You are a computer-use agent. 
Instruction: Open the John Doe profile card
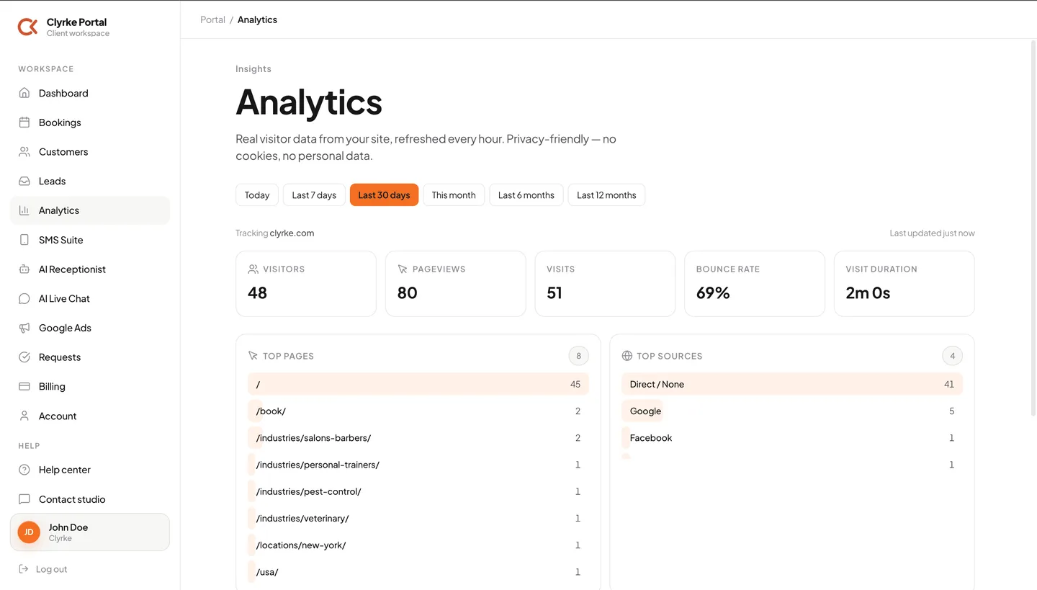(90, 532)
